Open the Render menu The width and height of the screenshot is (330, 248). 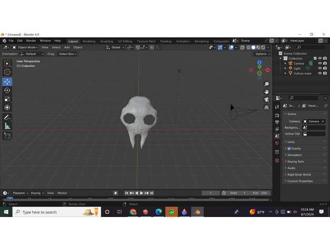click(31, 41)
